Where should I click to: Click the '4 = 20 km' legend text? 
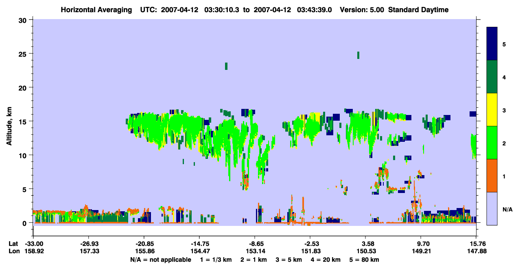326,260
